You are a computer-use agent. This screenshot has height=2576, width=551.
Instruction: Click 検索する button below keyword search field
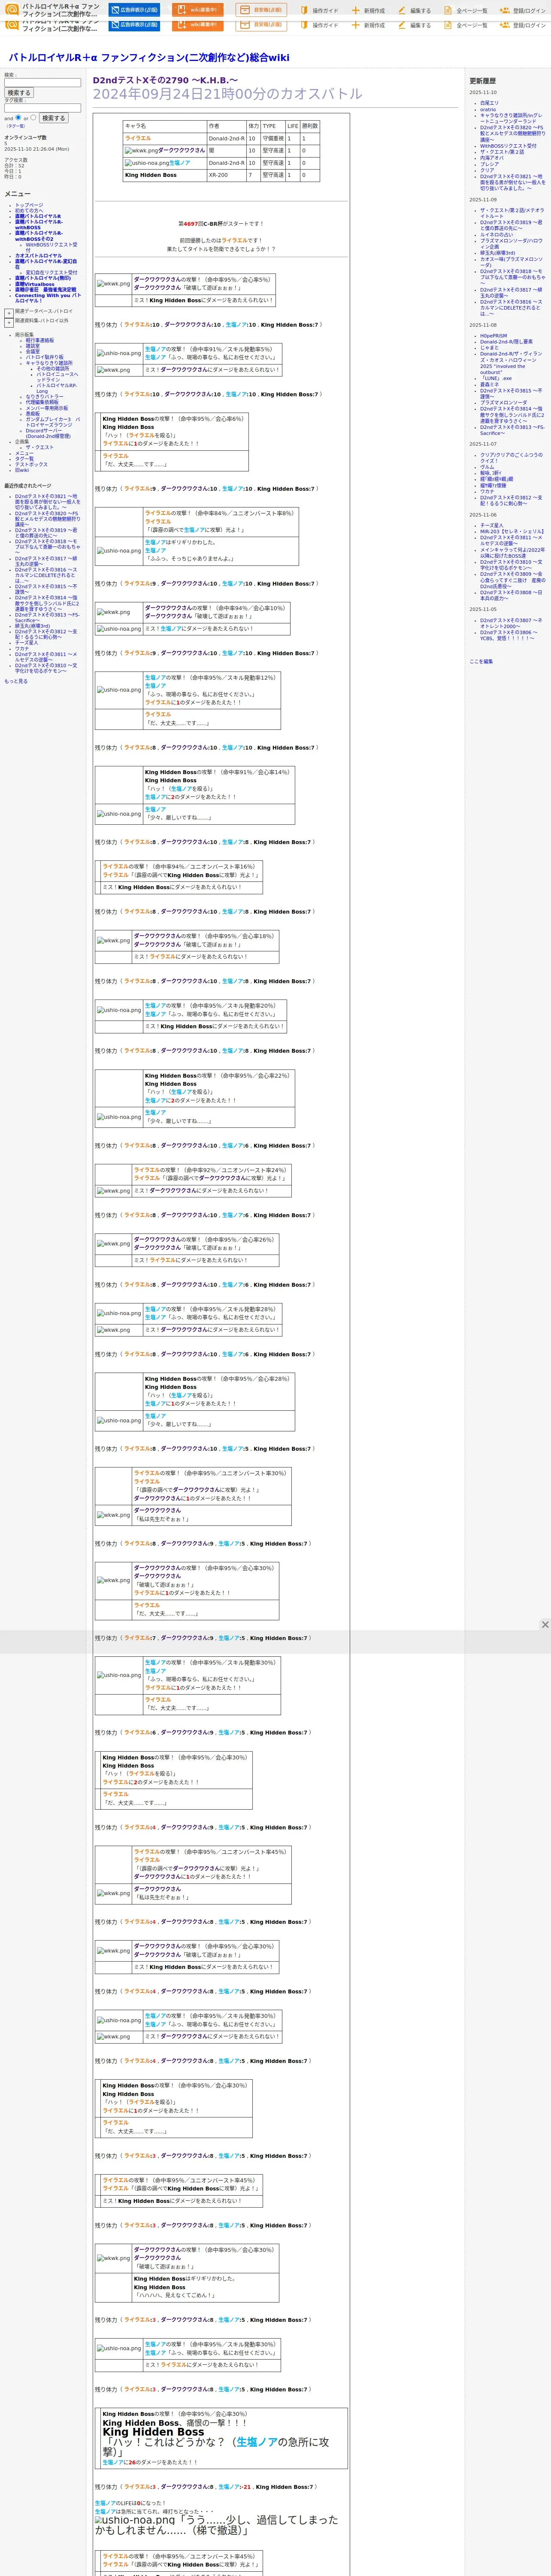(19, 93)
